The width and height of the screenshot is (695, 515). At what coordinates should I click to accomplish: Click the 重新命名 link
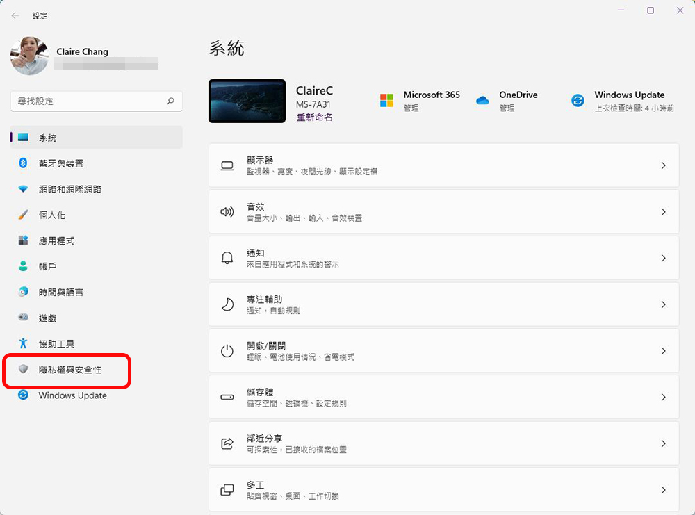point(314,117)
